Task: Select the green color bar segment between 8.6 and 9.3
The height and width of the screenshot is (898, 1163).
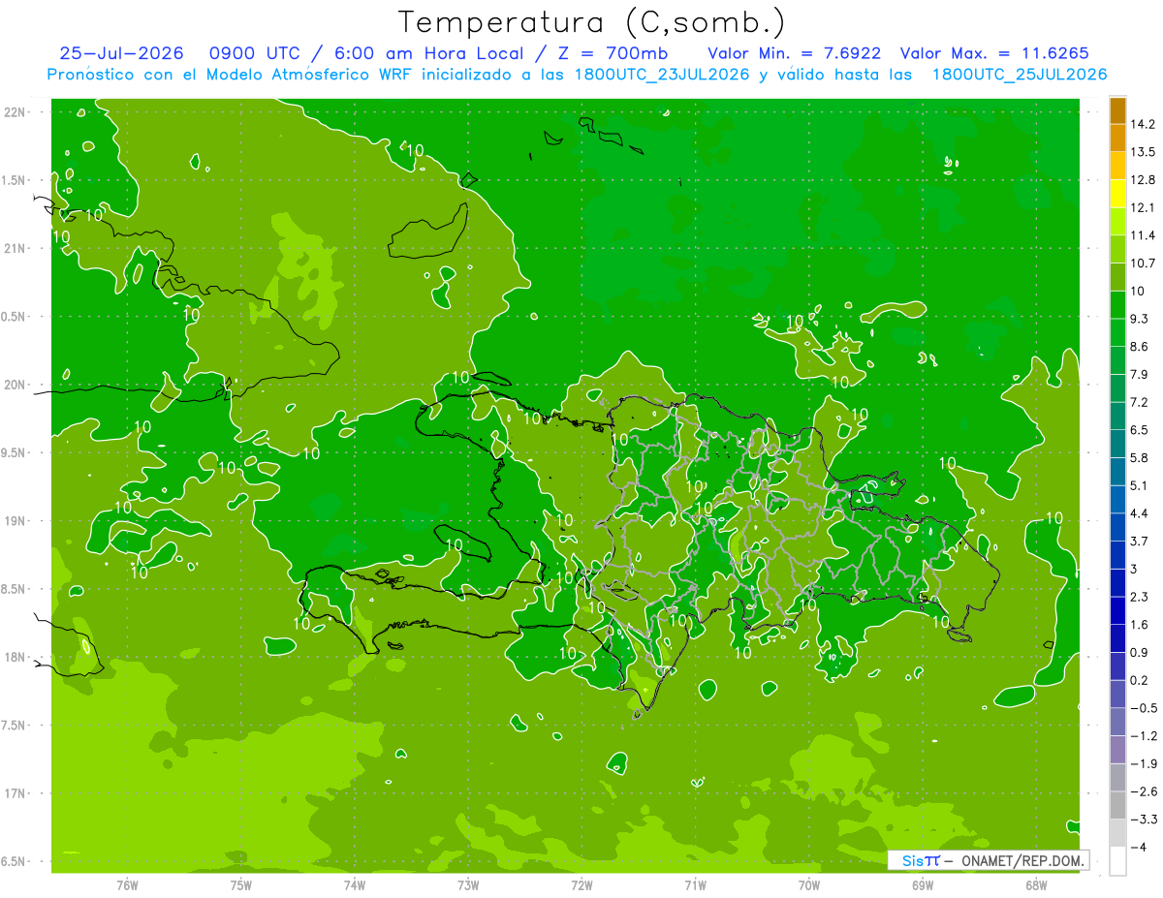Action: tap(1117, 332)
